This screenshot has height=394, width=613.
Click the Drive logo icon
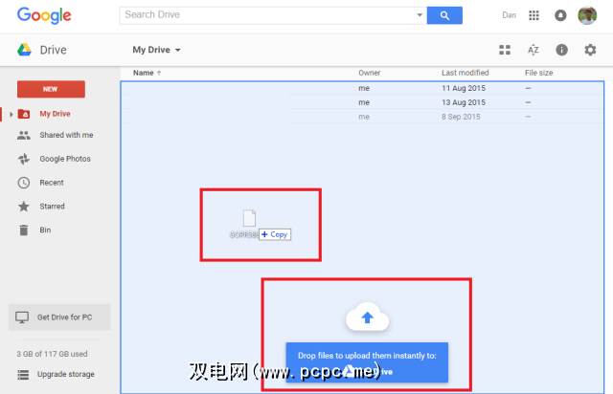(24, 50)
